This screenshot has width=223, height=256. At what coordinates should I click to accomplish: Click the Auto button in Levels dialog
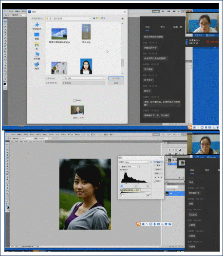pyautogui.click(x=158, y=170)
